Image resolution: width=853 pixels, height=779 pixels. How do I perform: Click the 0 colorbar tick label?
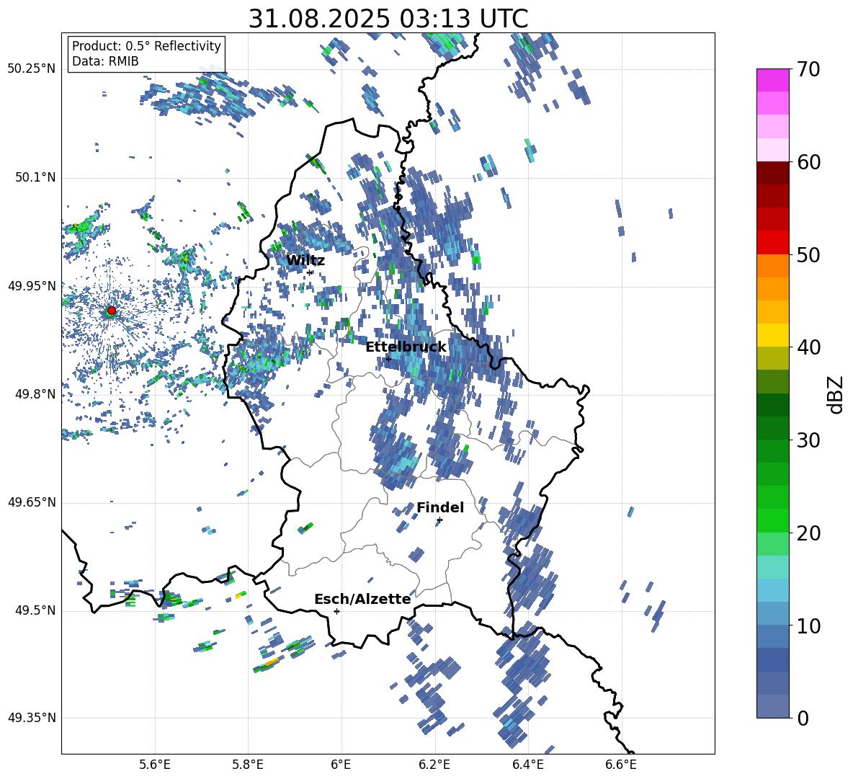click(803, 718)
